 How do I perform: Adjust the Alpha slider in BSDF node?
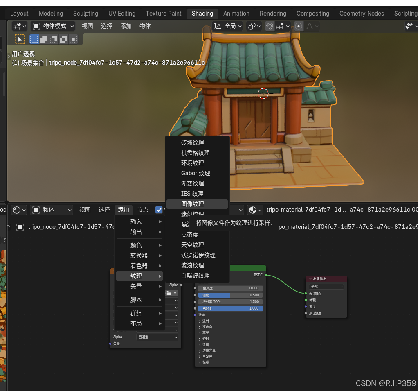pos(230,308)
